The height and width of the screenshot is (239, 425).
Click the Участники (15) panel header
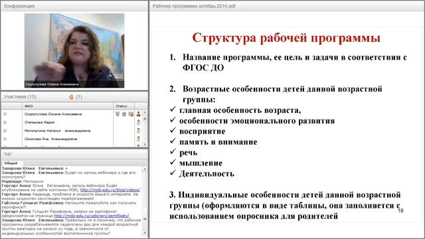coord(20,97)
